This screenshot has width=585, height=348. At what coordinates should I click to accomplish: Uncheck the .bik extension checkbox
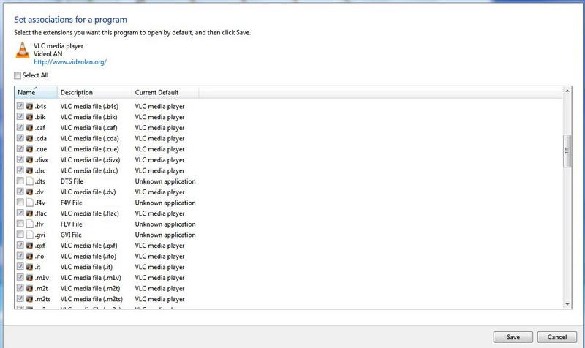20,116
